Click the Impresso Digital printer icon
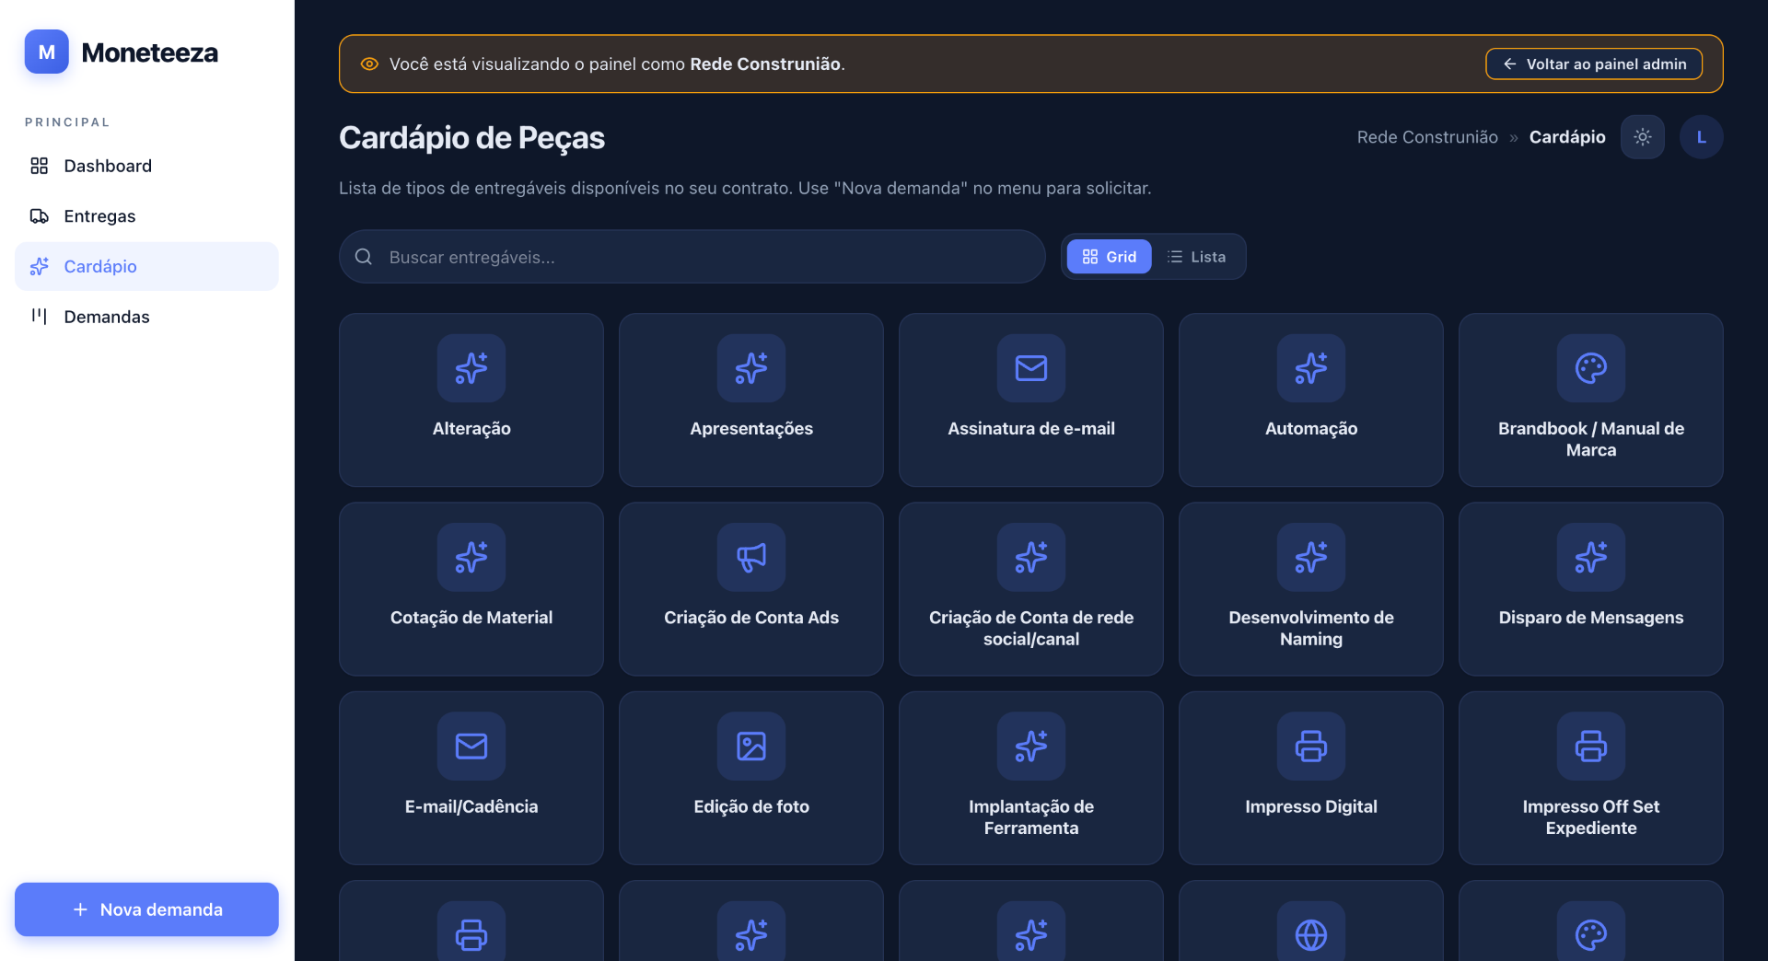The image size is (1768, 961). coord(1311,746)
